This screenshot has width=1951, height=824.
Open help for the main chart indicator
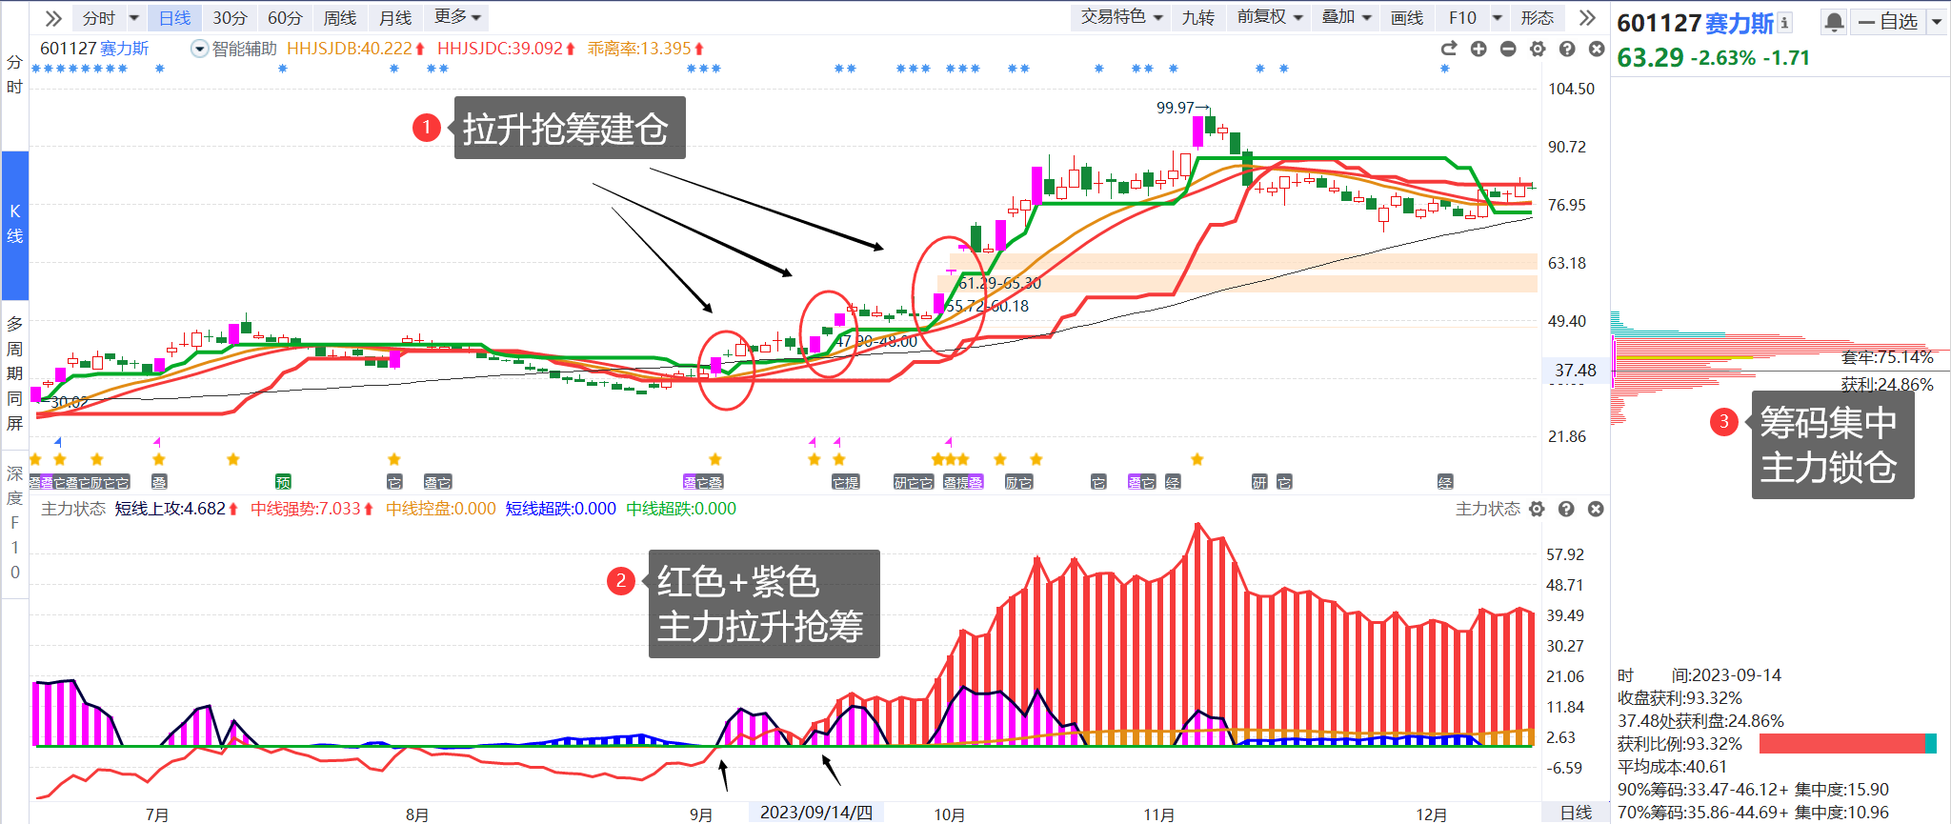(1567, 49)
